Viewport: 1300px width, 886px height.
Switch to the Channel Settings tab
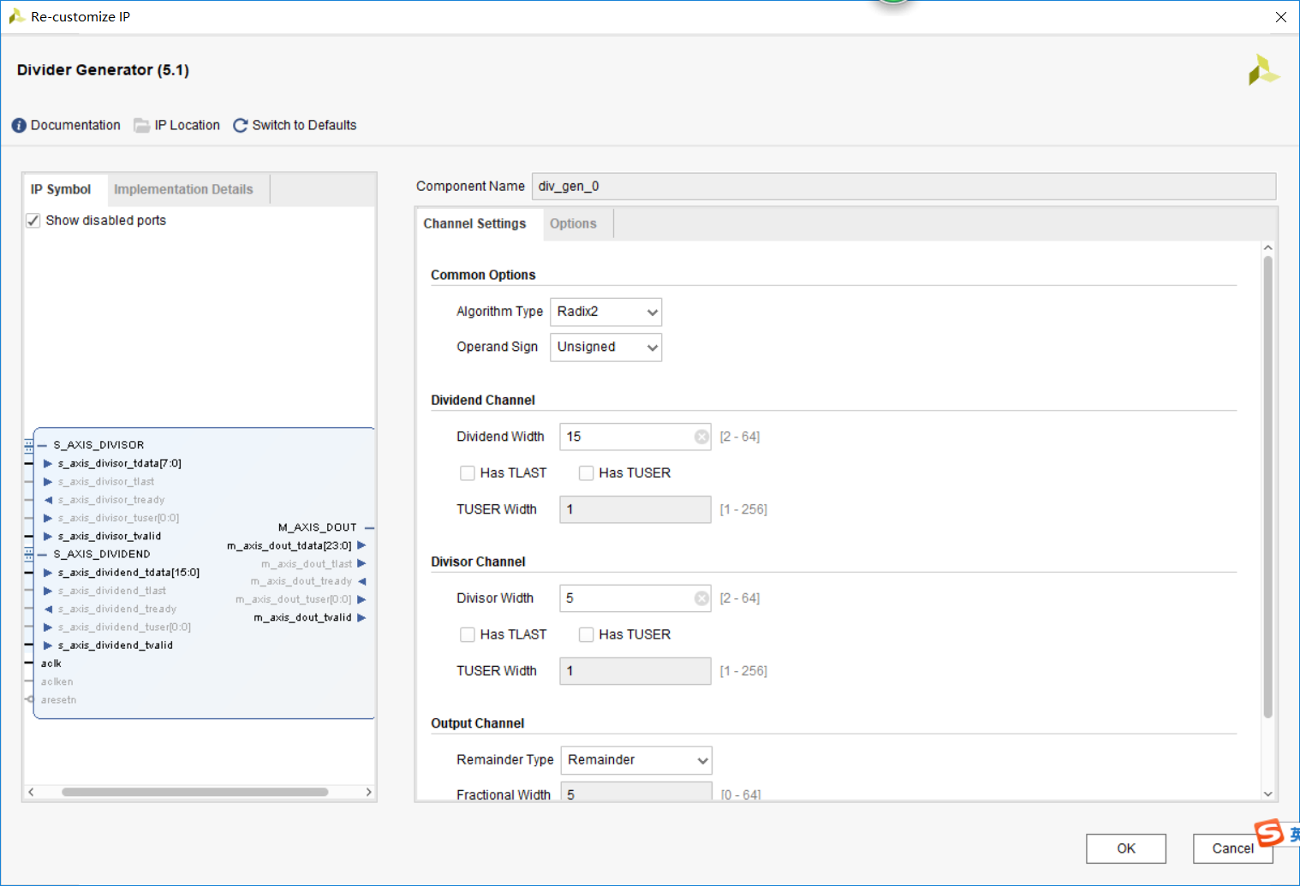474,223
